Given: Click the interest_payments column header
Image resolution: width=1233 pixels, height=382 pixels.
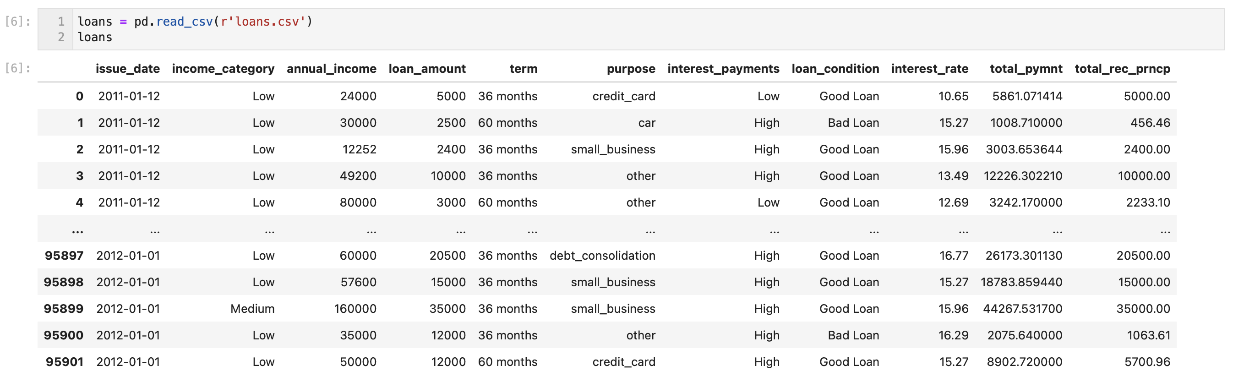Looking at the screenshot, I should click(723, 69).
